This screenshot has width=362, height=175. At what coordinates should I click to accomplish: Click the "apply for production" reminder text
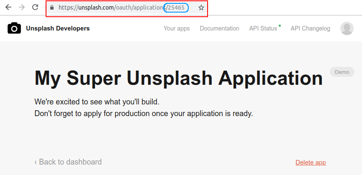[x=144, y=113]
